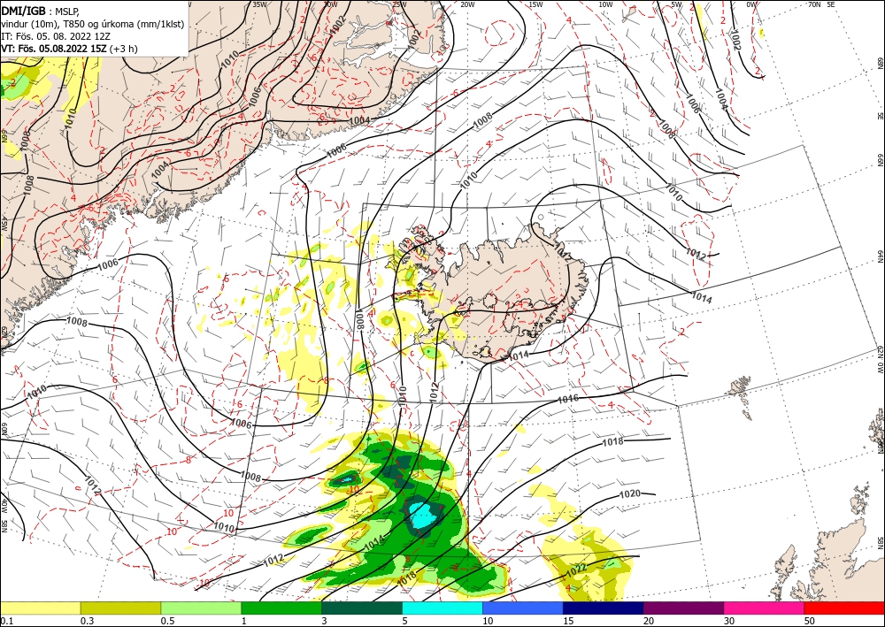Click the legend value '50' on the color bar

810,621
